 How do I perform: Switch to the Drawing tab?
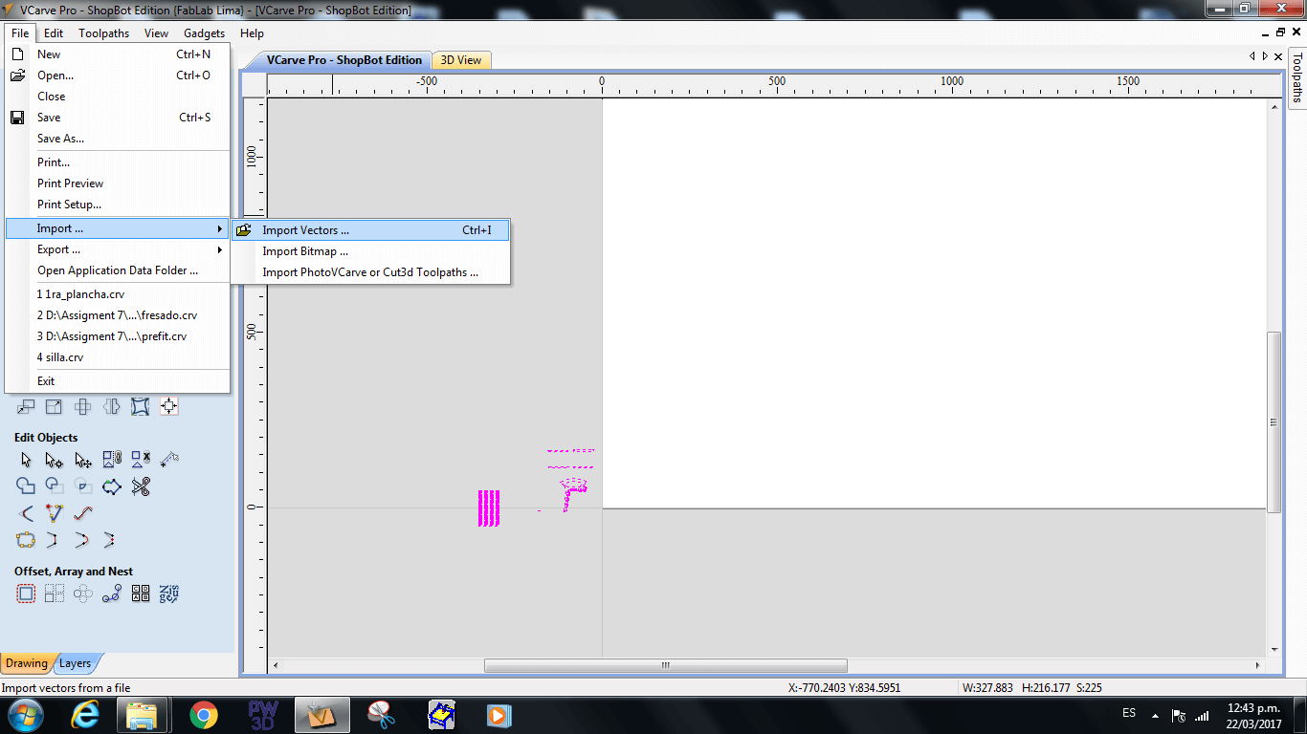[26, 663]
